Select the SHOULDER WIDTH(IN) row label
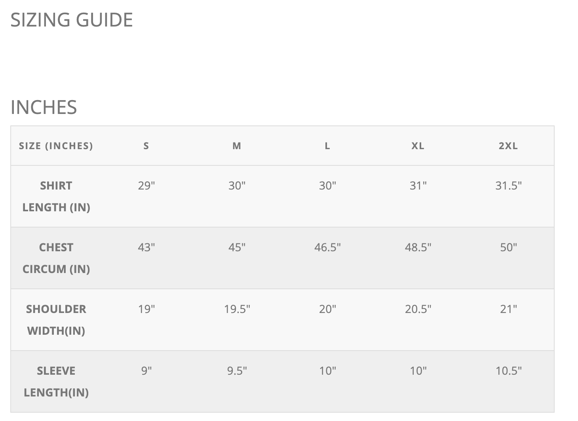 click(56, 320)
